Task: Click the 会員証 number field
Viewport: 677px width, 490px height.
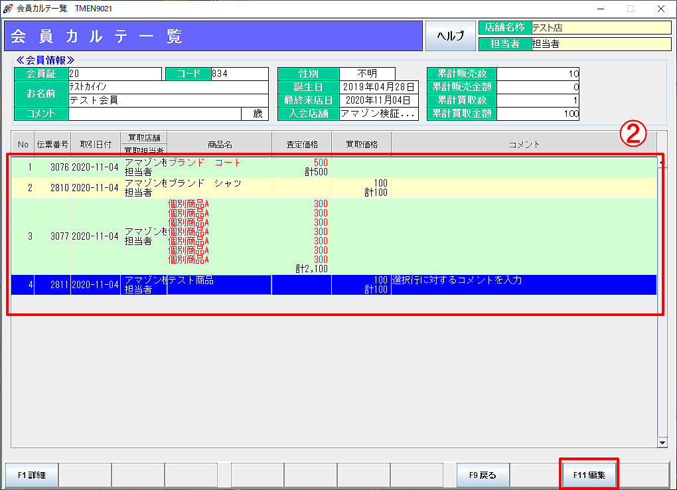Action: [x=114, y=74]
